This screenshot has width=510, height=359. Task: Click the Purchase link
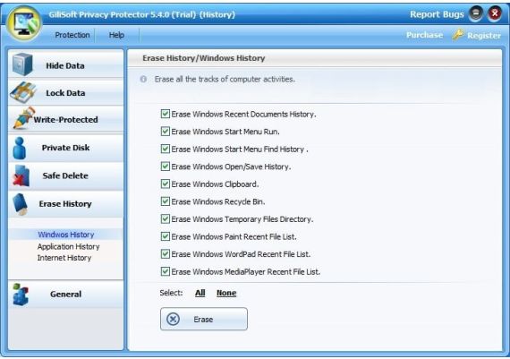click(424, 35)
